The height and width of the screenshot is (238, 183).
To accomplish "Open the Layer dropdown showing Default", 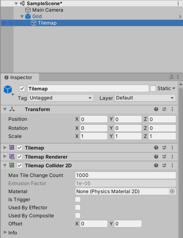I will coord(145,98).
